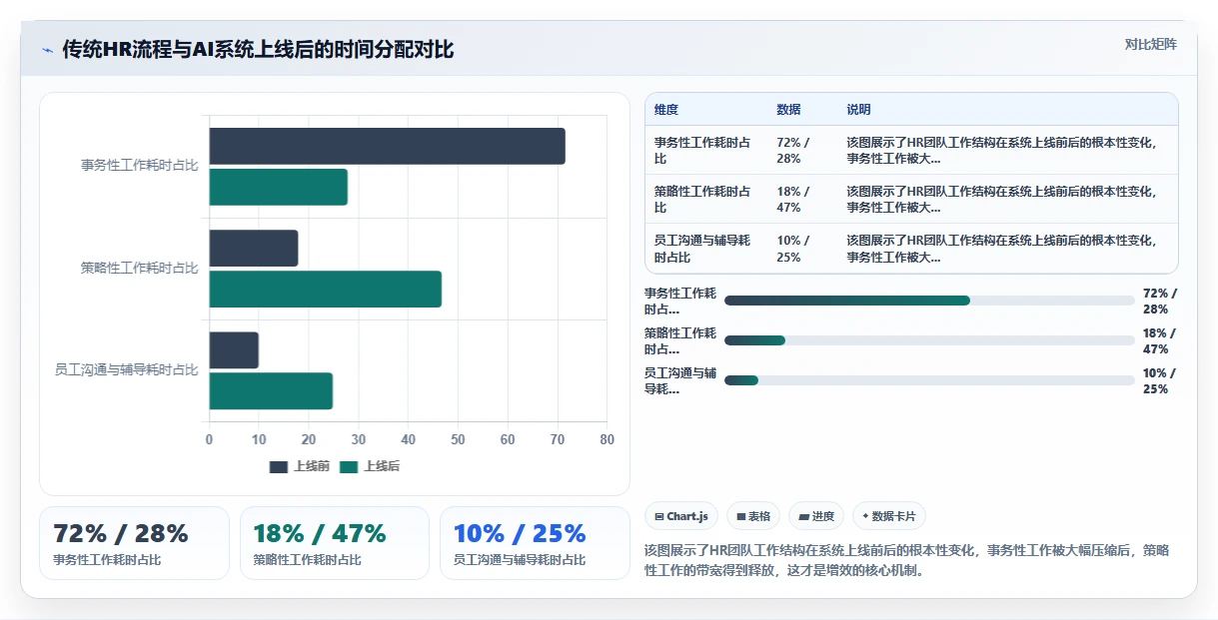Viewport: 1218px width, 620px height.
Task: Click table cell 10% / 25%
Action: click(x=794, y=249)
